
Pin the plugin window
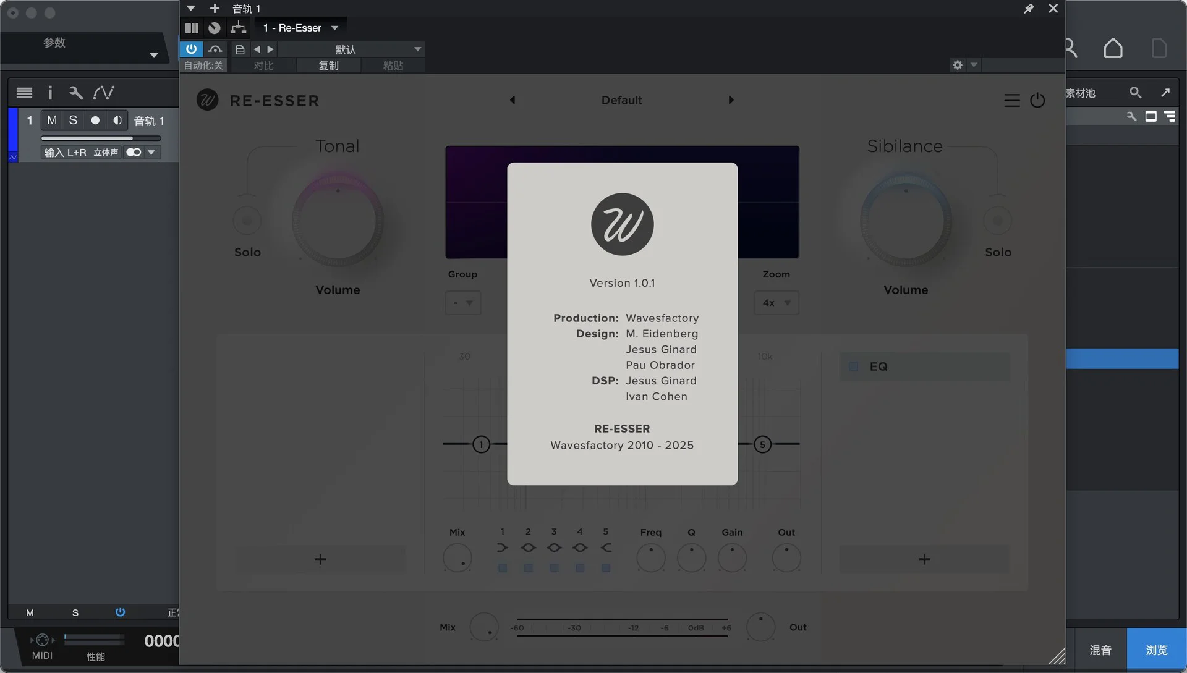(x=1028, y=9)
